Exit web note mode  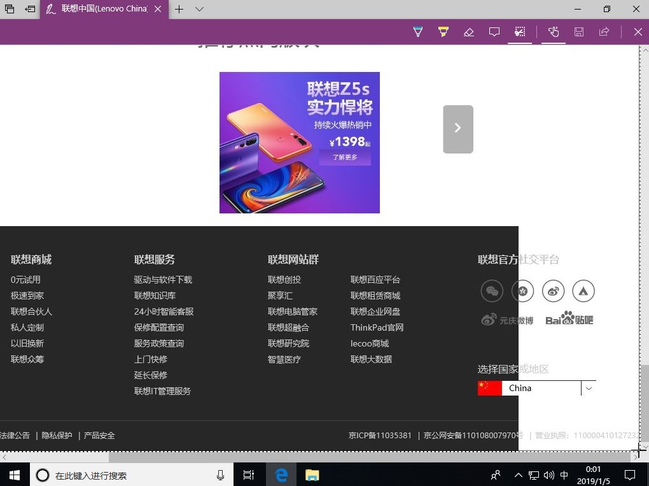coord(638,32)
